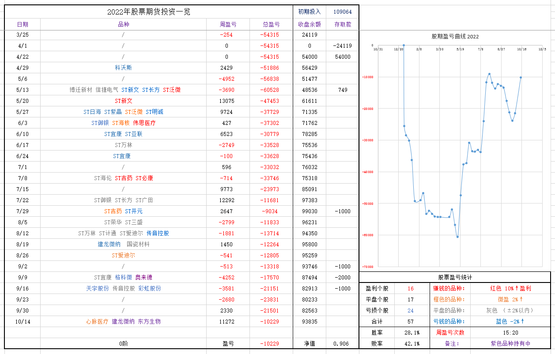Click the 科沃斯 stock cell

tap(123, 68)
